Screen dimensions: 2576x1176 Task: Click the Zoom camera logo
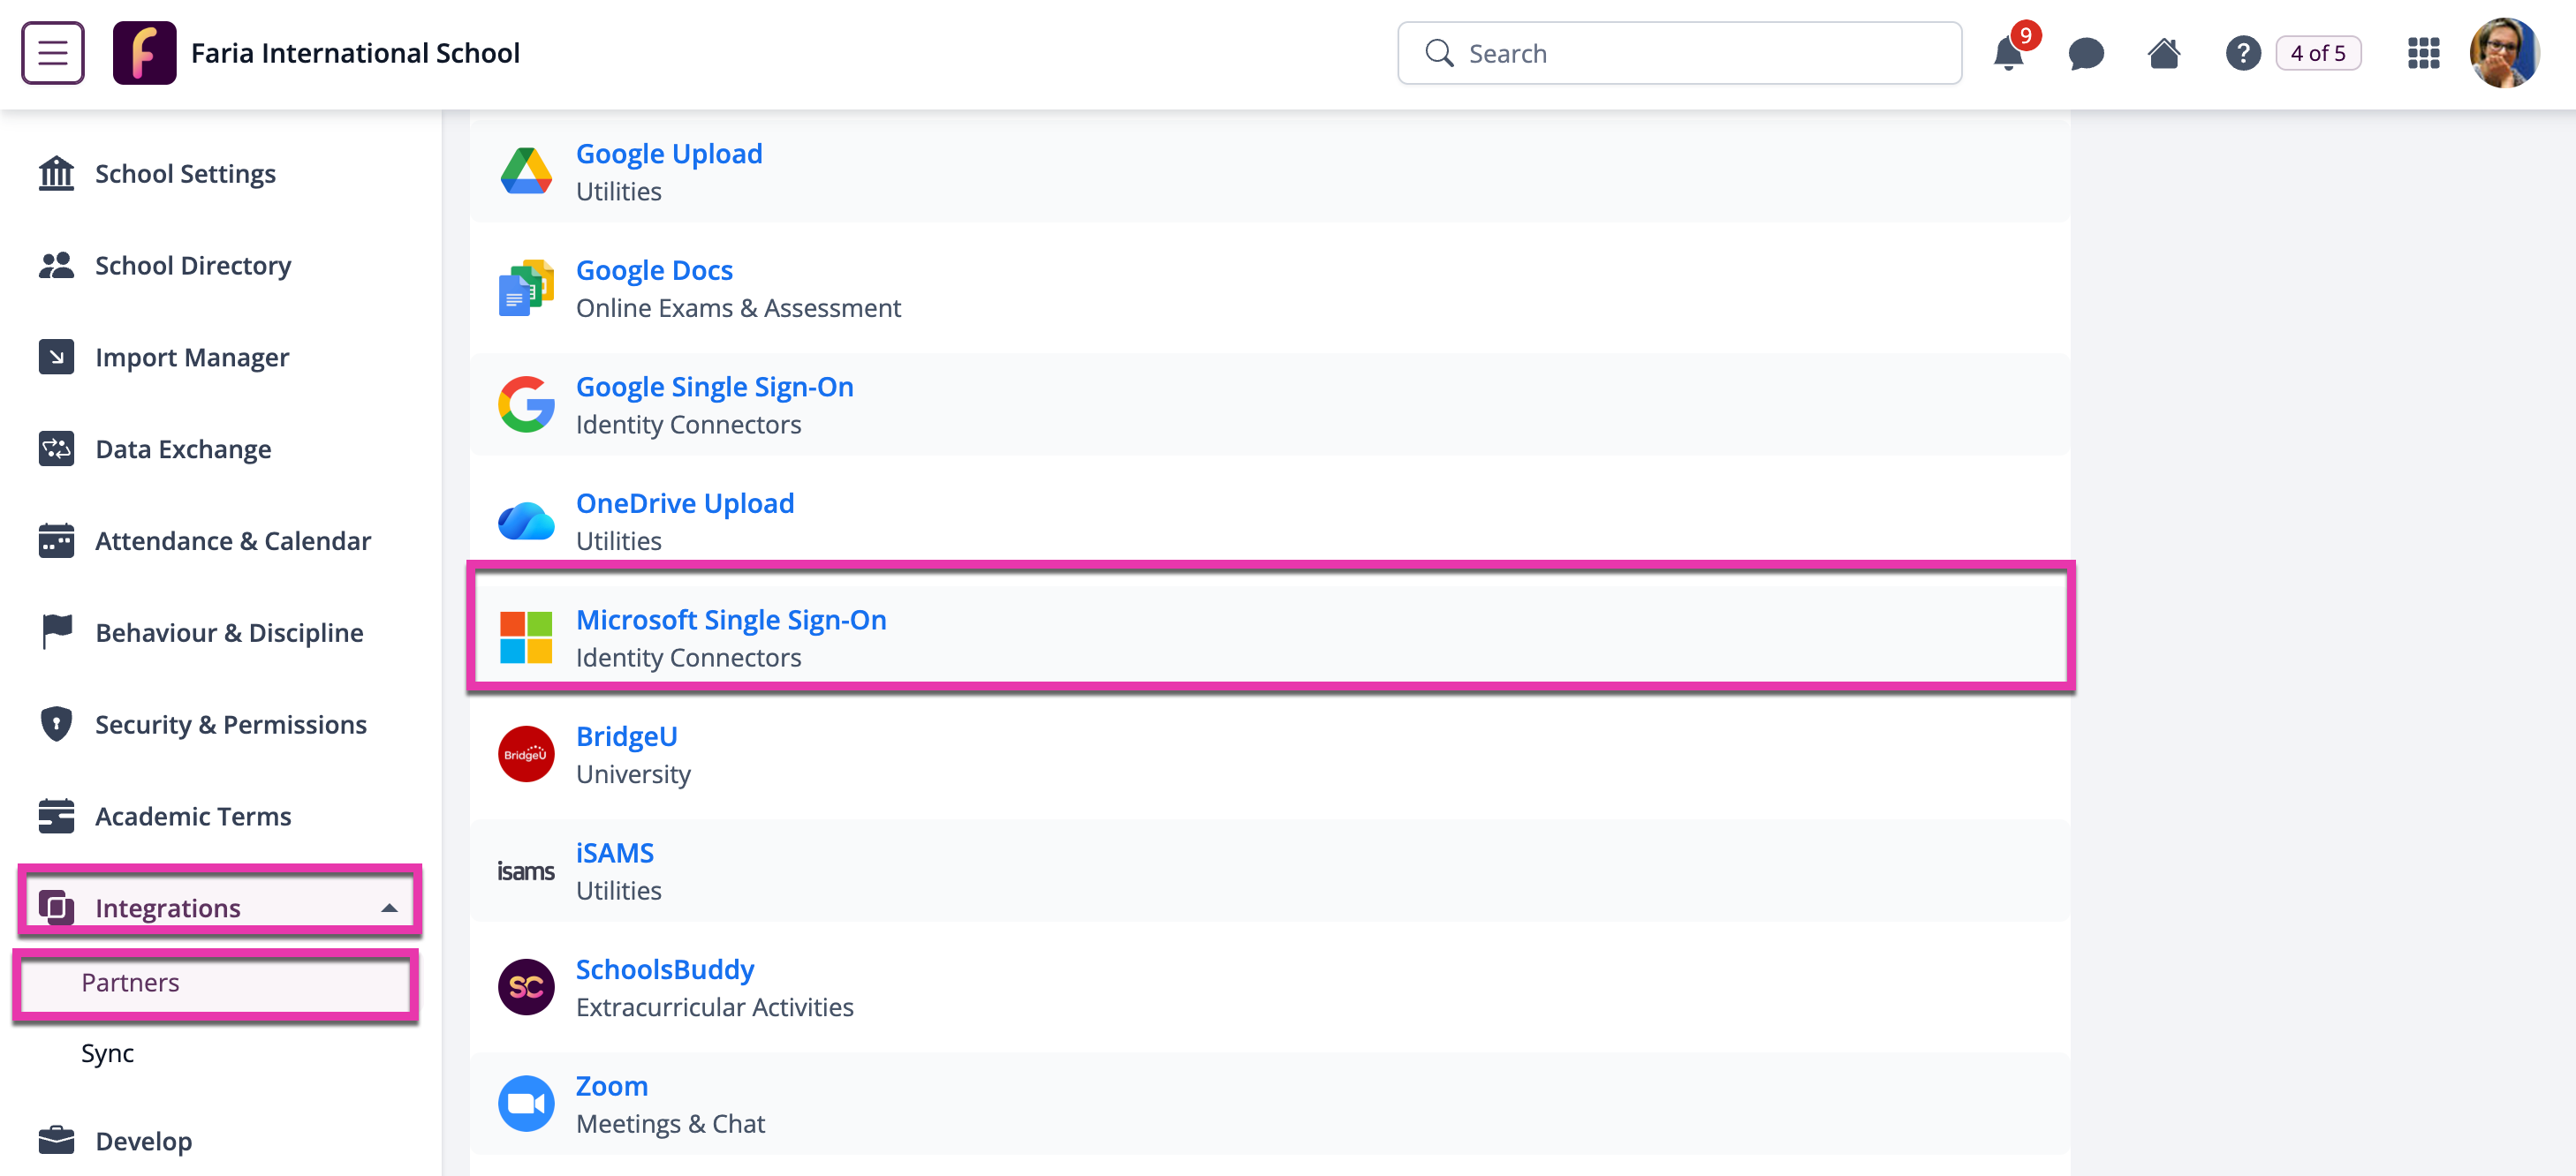[x=526, y=1104]
